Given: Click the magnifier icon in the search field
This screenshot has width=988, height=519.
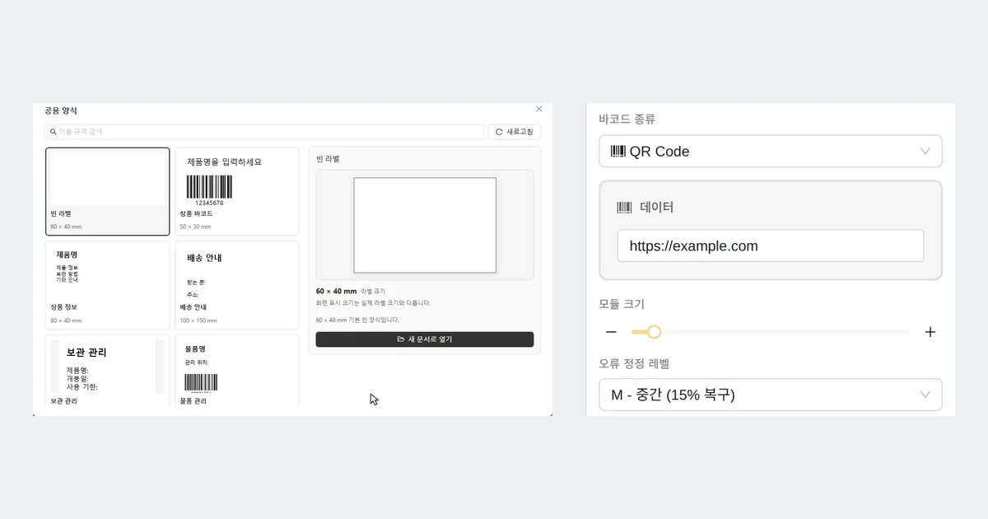Looking at the screenshot, I should pos(54,132).
